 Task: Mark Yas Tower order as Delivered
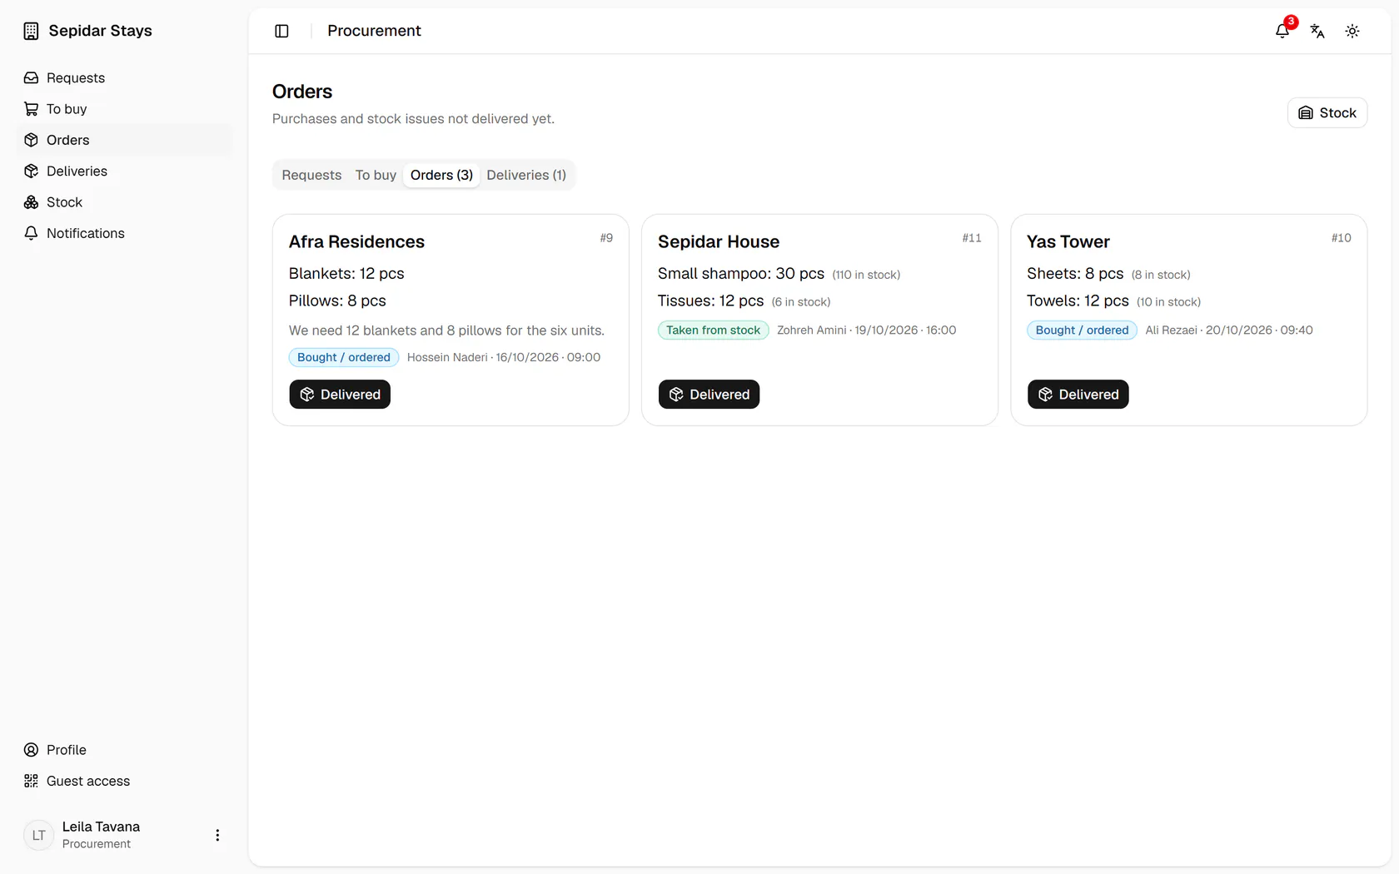coord(1078,395)
